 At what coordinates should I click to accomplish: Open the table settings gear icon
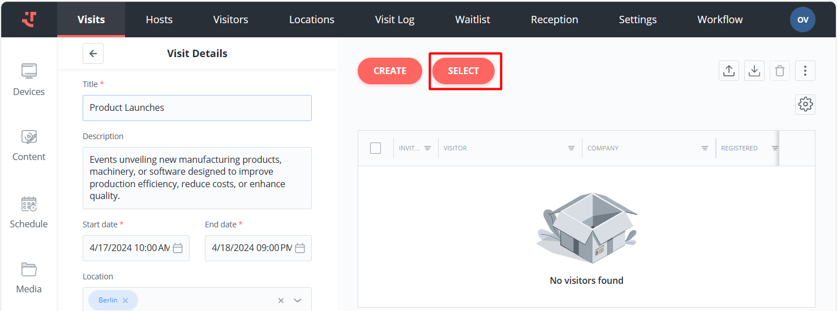tap(805, 105)
